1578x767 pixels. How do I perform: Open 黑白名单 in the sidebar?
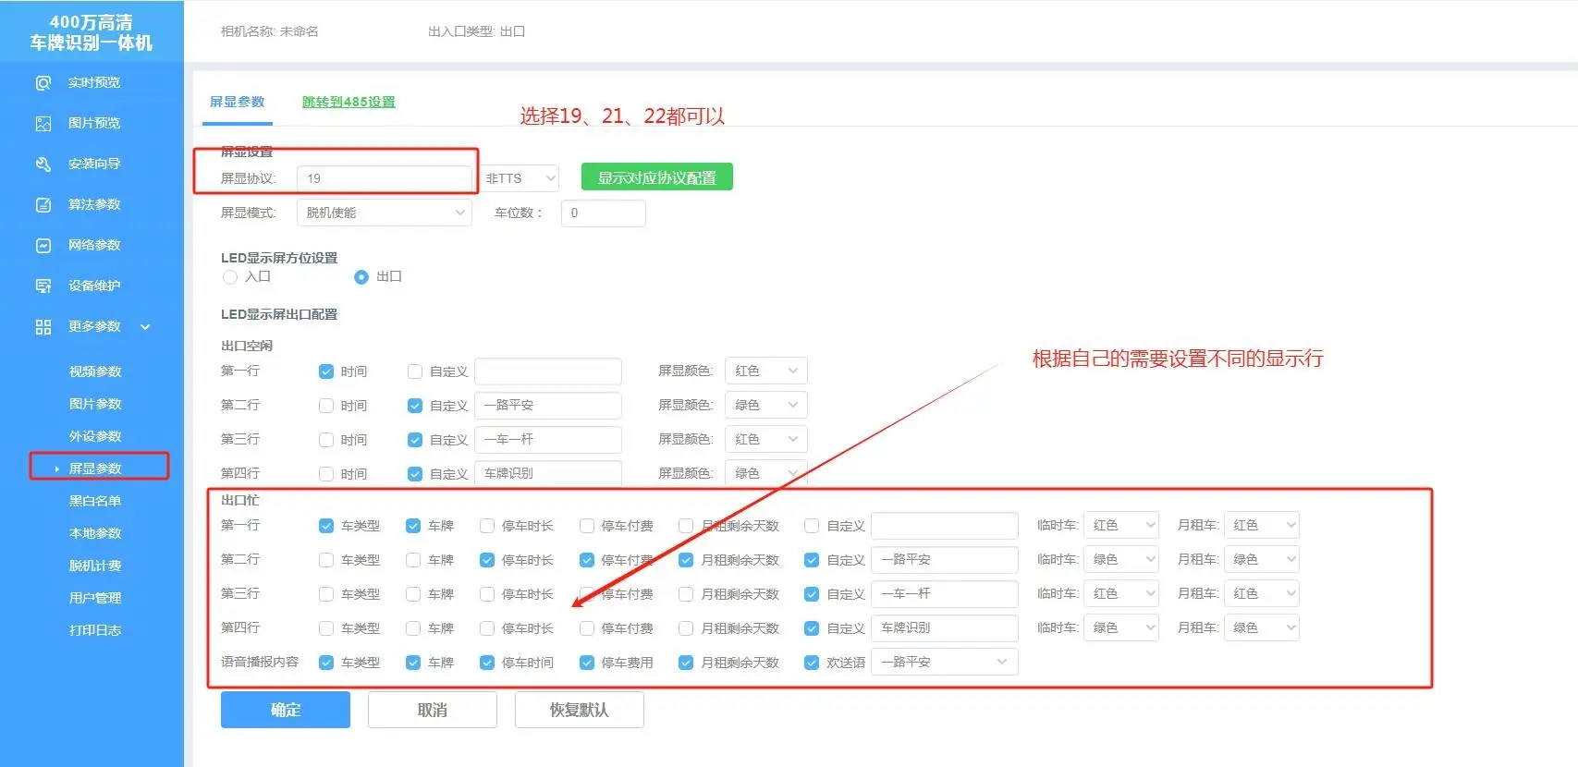pyautogui.click(x=95, y=501)
